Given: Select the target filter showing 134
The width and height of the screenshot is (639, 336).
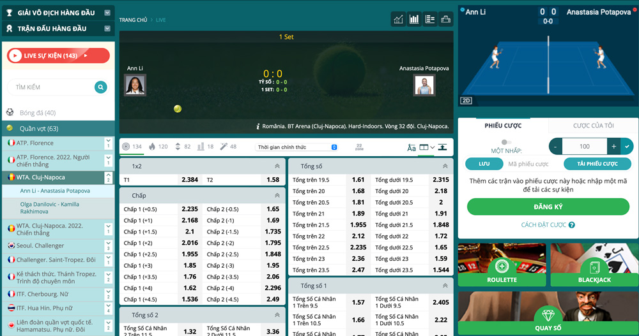Looking at the screenshot, I should point(132,147).
